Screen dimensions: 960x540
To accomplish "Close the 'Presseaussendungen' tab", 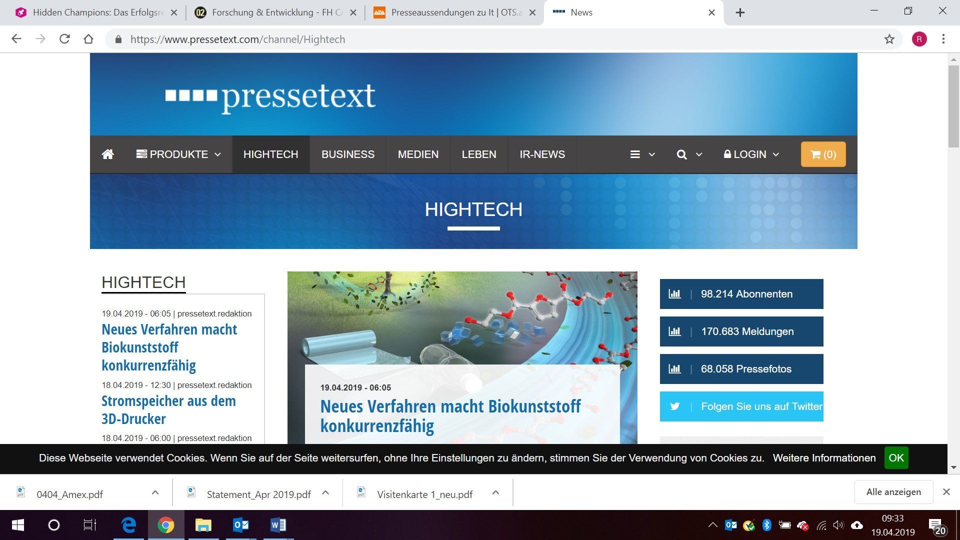I will click(532, 12).
